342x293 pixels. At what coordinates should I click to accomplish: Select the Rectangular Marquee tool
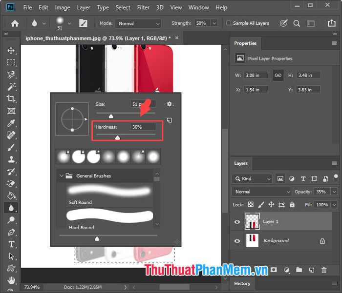pos(11,62)
